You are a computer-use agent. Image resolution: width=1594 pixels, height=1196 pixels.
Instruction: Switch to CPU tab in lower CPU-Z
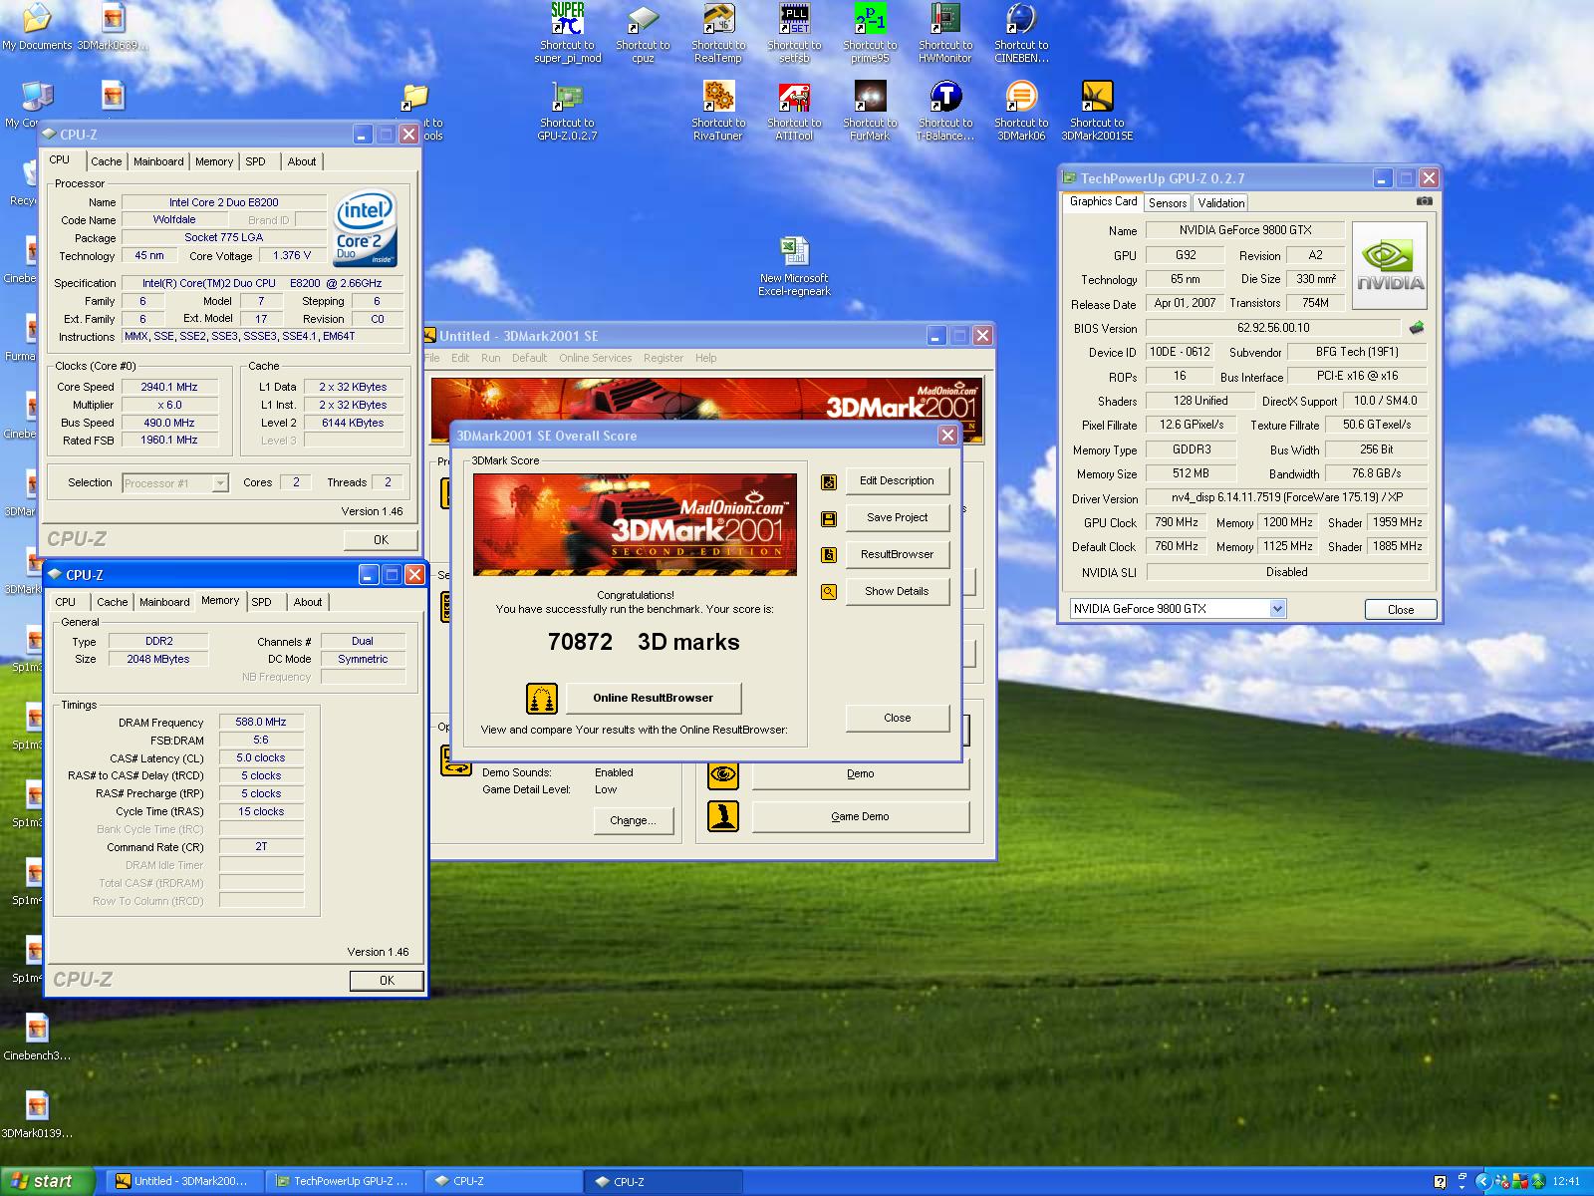click(66, 602)
